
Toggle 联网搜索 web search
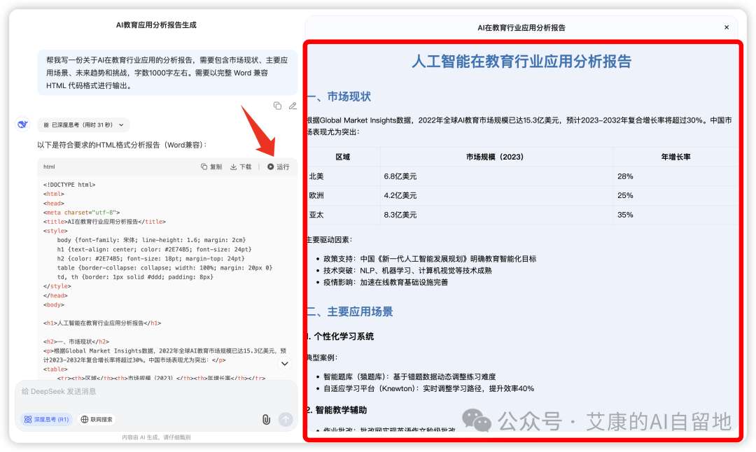pyautogui.click(x=97, y=419)
